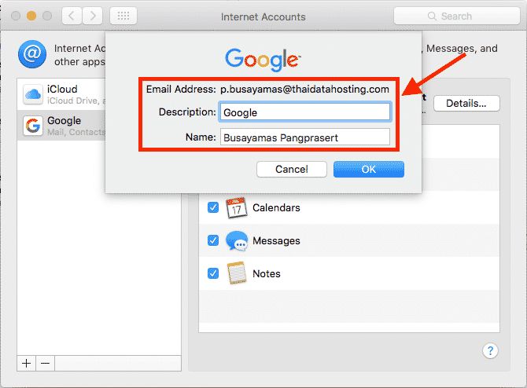The image size is (527, 388).
Task: Click the iCloud cloud icon
Action: point(33,94)
